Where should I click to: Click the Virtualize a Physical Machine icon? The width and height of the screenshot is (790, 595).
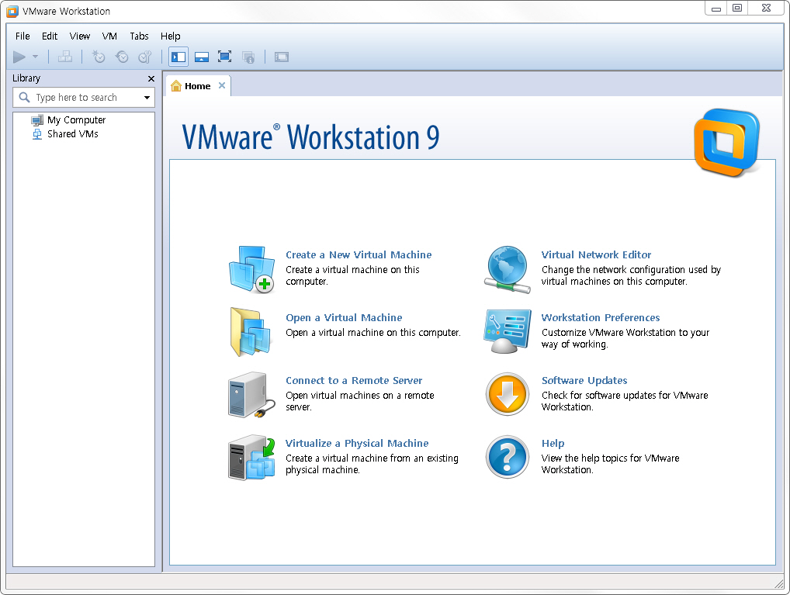[x=251, y=458]
